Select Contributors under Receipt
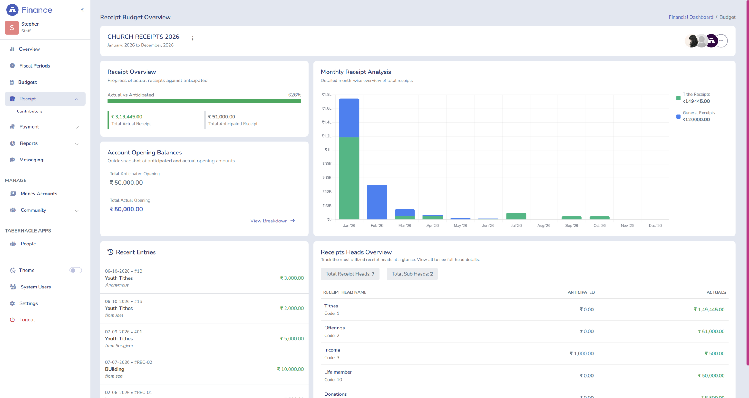This screenshot has width=749, height=398. [30, 111]
